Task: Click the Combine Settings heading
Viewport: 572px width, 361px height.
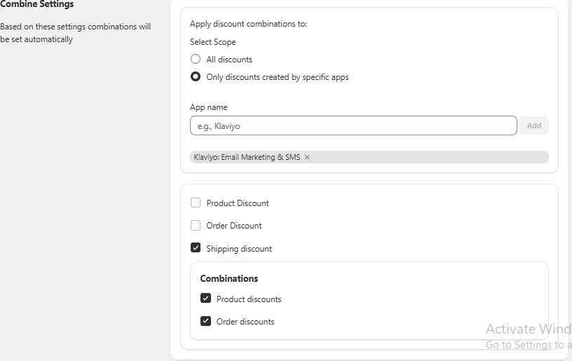Action: coord(37,4)
